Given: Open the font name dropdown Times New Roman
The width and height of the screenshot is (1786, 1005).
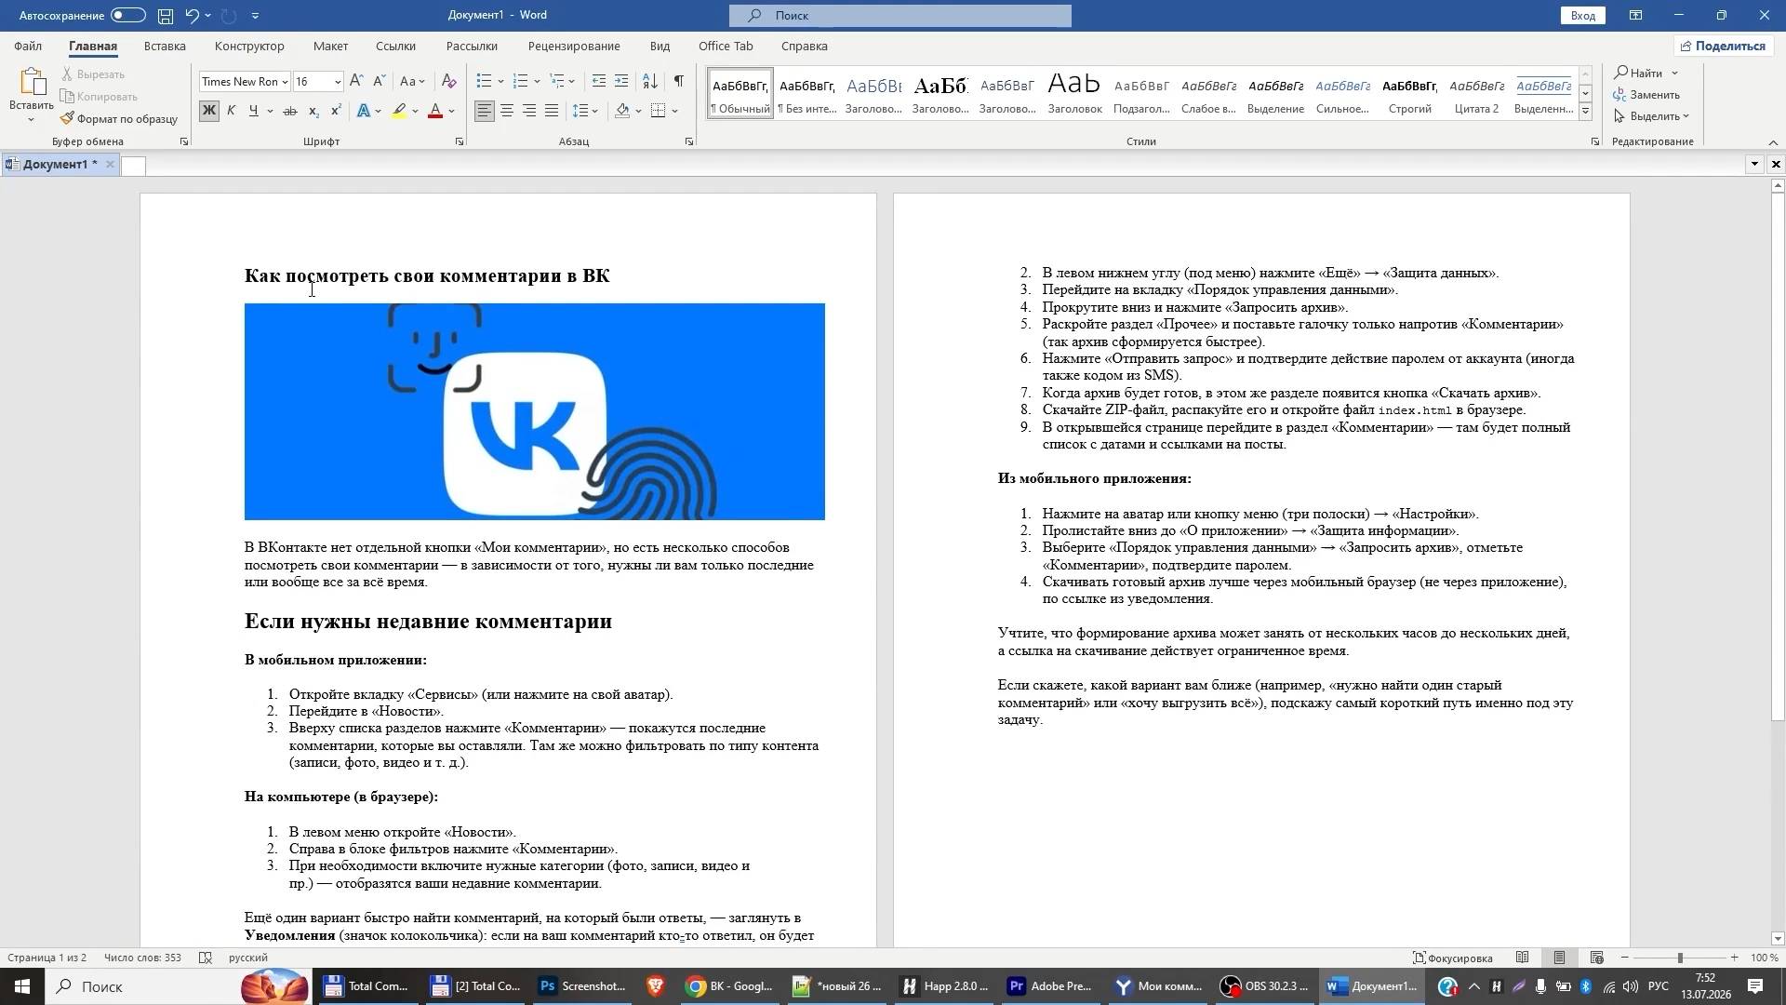Looking at the screenshot, I should coord(285,82).
